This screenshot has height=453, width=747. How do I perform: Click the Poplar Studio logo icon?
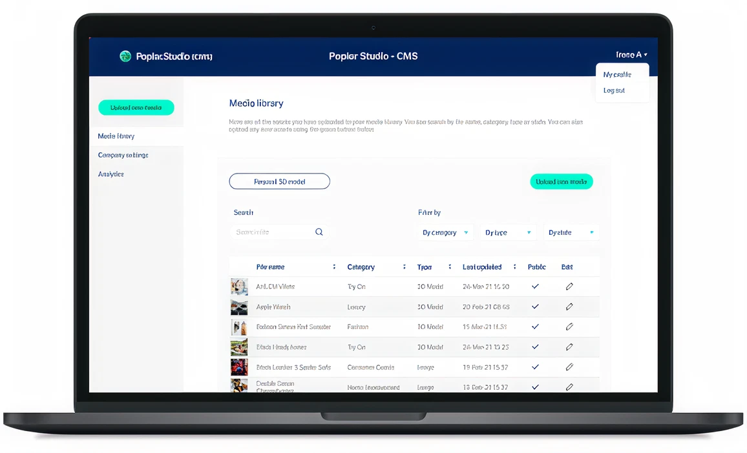pyautogui.click(x=125, y=56)
